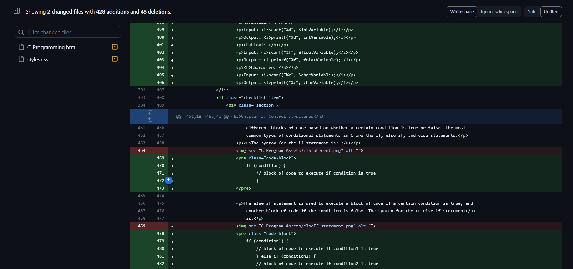Click the closing </pre> tag on line 473
This screenshot has width=573, height=269.
coord(244,188)
